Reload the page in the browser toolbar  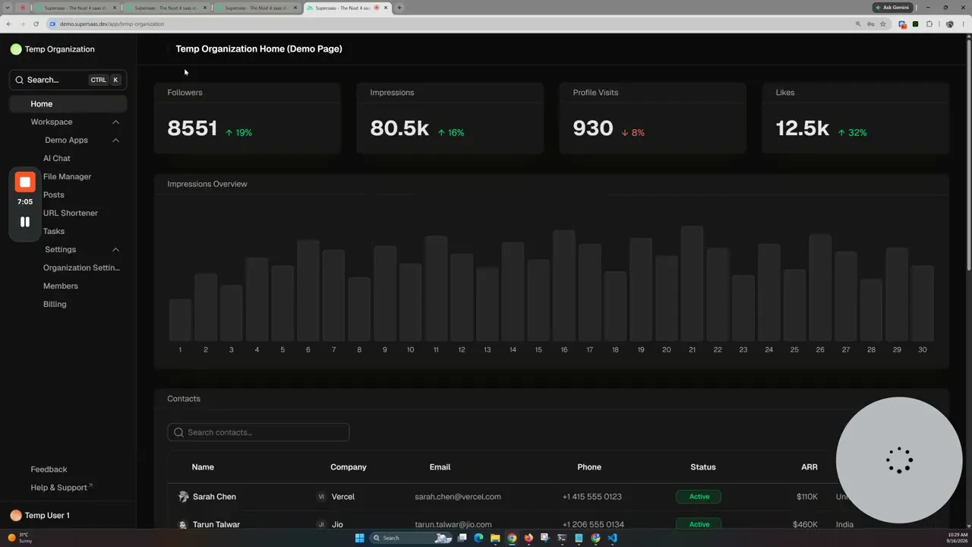tap(36, 24)
